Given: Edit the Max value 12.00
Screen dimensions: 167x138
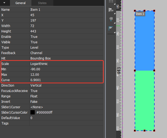Looking at the screenshot, I should (66, 75).
